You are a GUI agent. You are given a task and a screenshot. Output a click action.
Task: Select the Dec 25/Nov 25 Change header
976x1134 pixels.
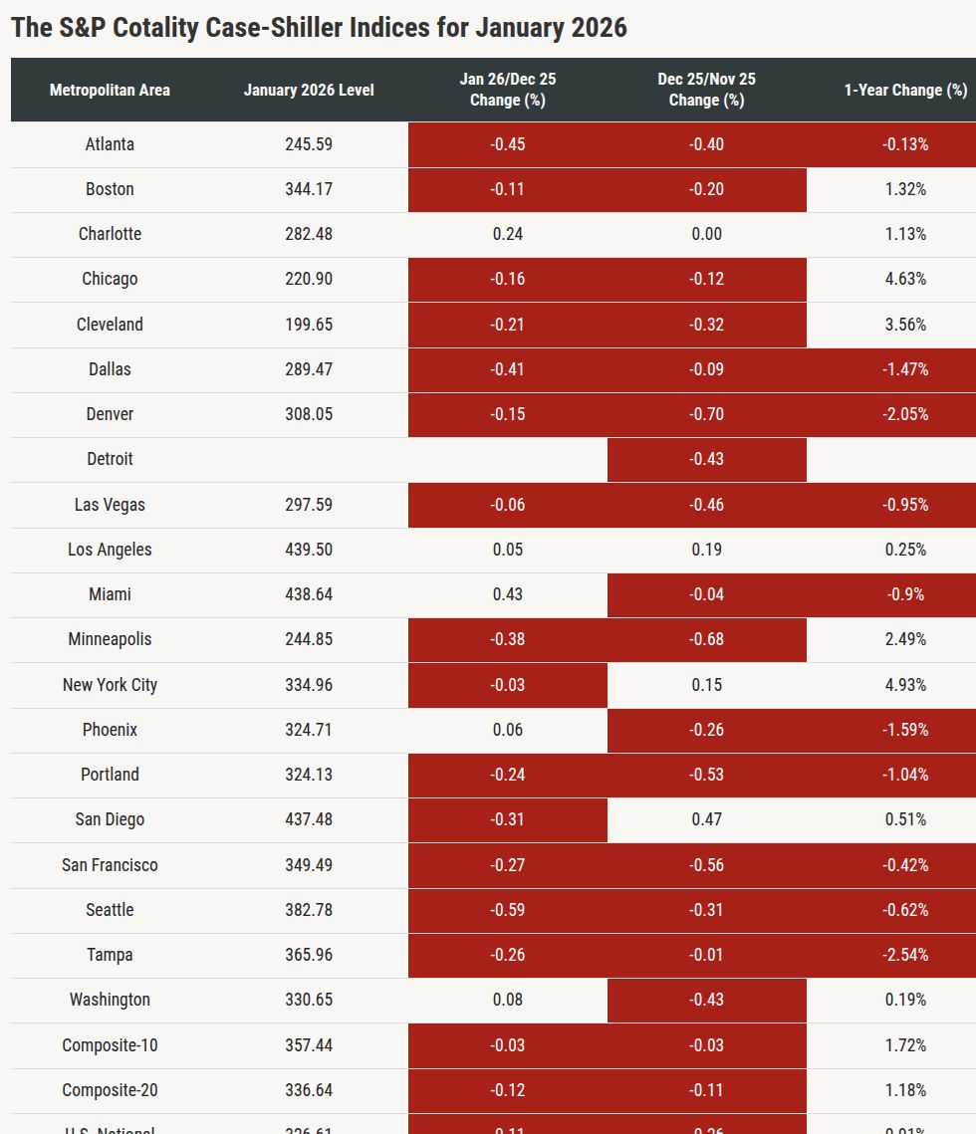[x=706, y=90]
